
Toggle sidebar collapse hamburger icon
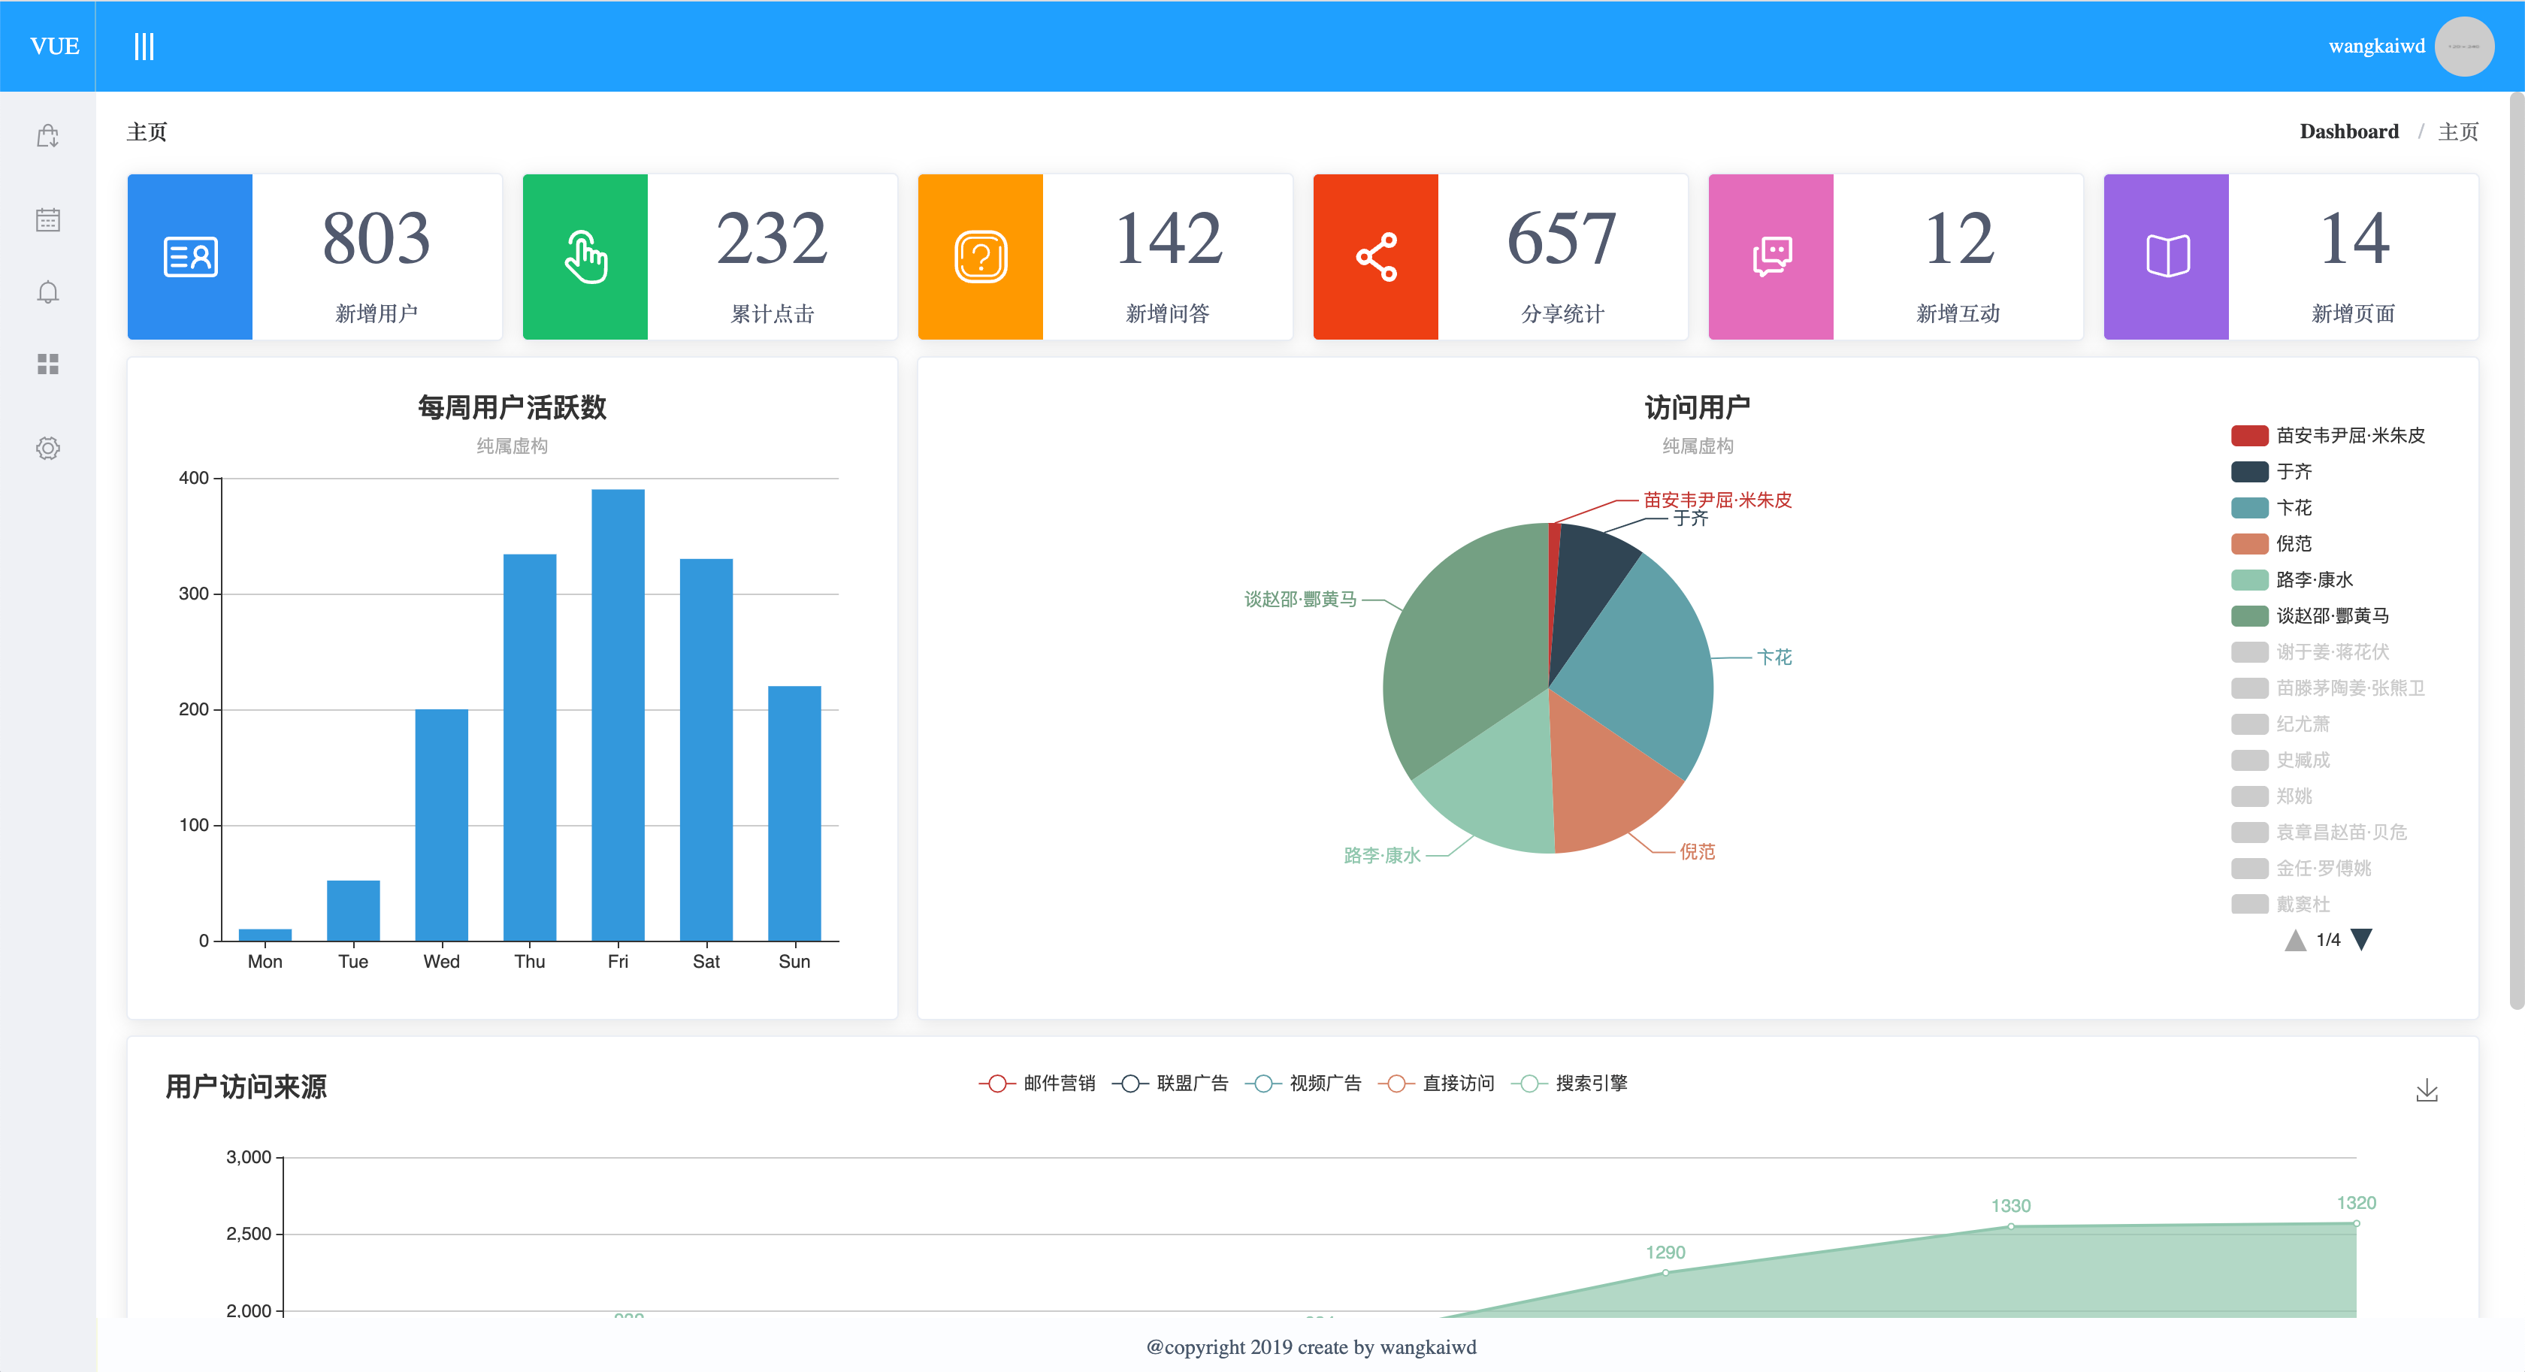point(144,46)
